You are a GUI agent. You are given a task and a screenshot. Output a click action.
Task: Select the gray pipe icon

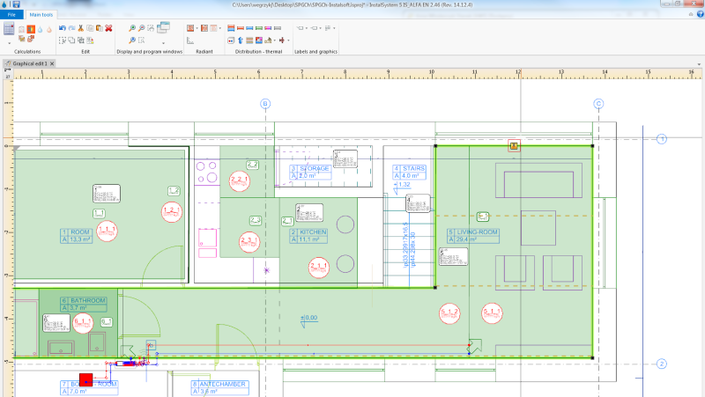coord(278,28)
